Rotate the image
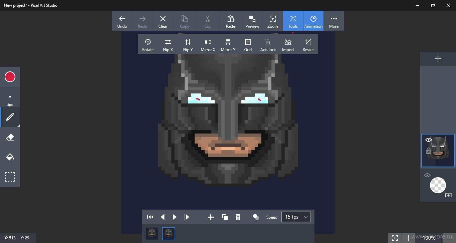456x243 pixels. pyautogui.click(x=148, y=44)
